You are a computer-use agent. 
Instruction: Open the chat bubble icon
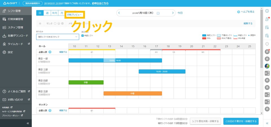(267, 44)
